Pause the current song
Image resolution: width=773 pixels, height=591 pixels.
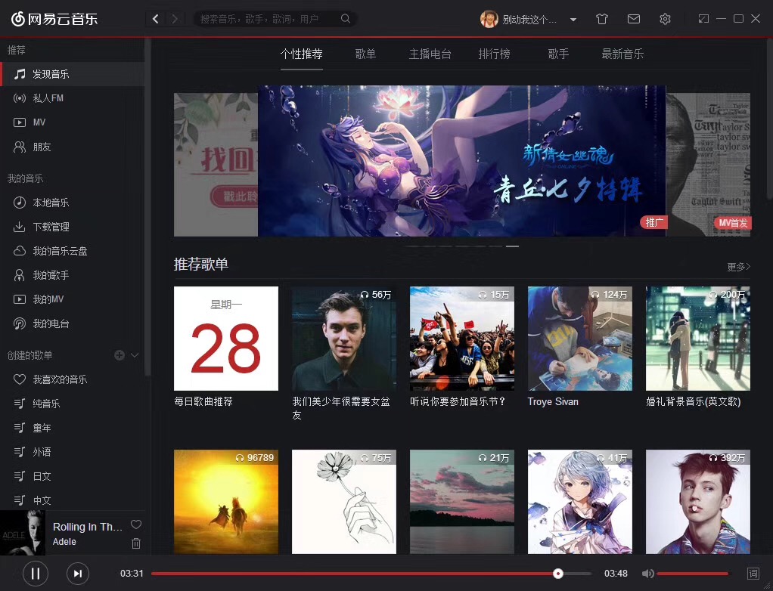coord(35,574)
